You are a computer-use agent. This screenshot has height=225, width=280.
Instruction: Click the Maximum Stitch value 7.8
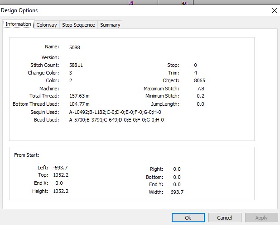201,89
